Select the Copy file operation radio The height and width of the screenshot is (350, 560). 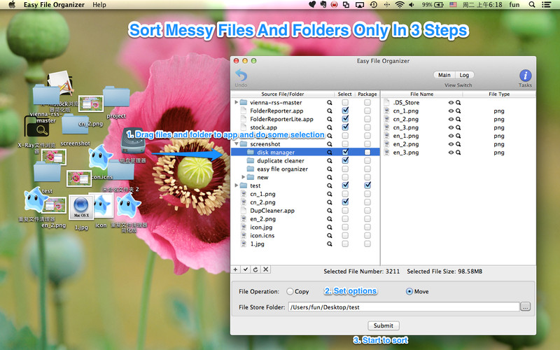point(290,291)
